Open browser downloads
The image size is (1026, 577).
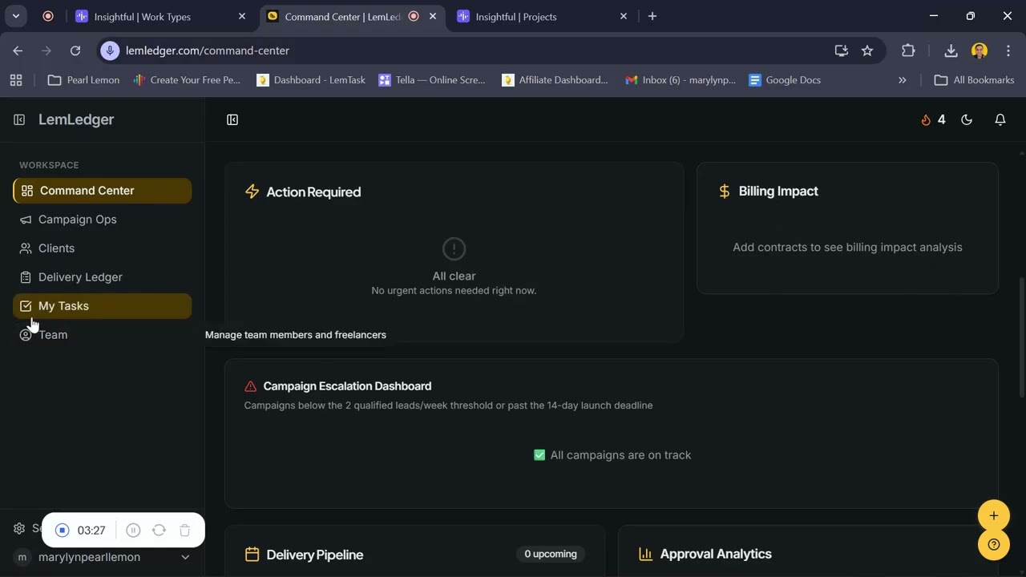(x=951, y=50)
